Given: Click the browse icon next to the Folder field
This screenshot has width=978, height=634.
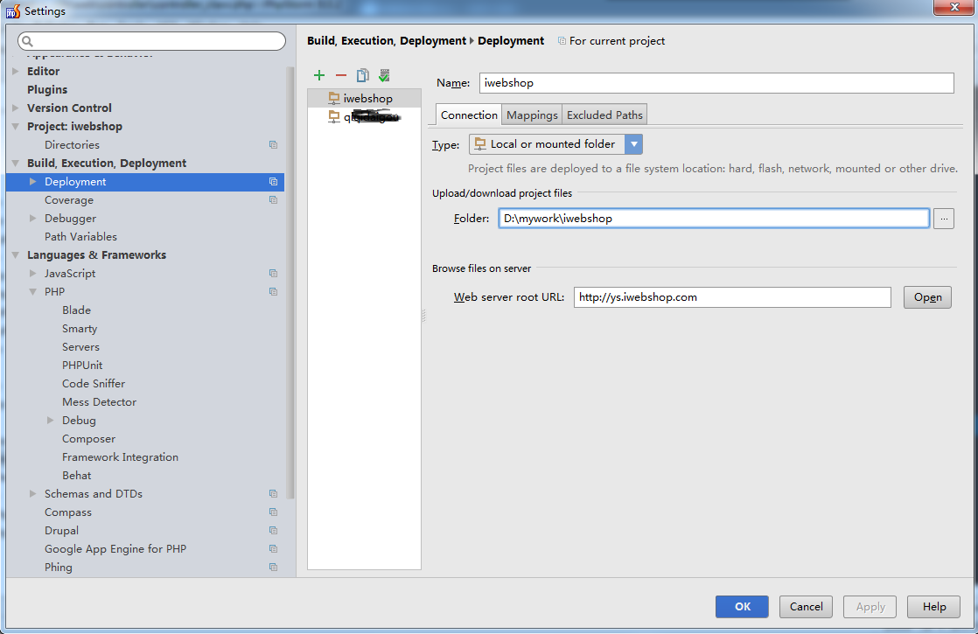Looking at the screenshot, I should [x=943, y=218].
